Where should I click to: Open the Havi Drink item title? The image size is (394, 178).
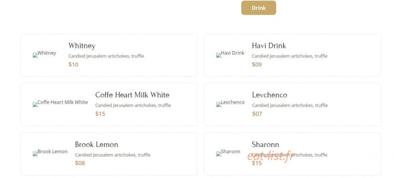(269, 45)
